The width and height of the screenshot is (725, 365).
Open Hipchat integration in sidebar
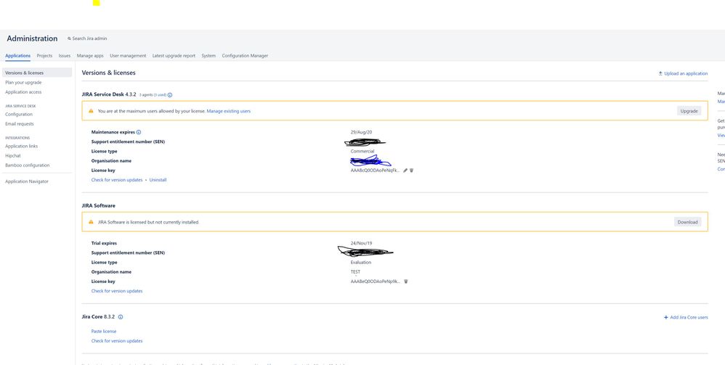coord(13,156)
